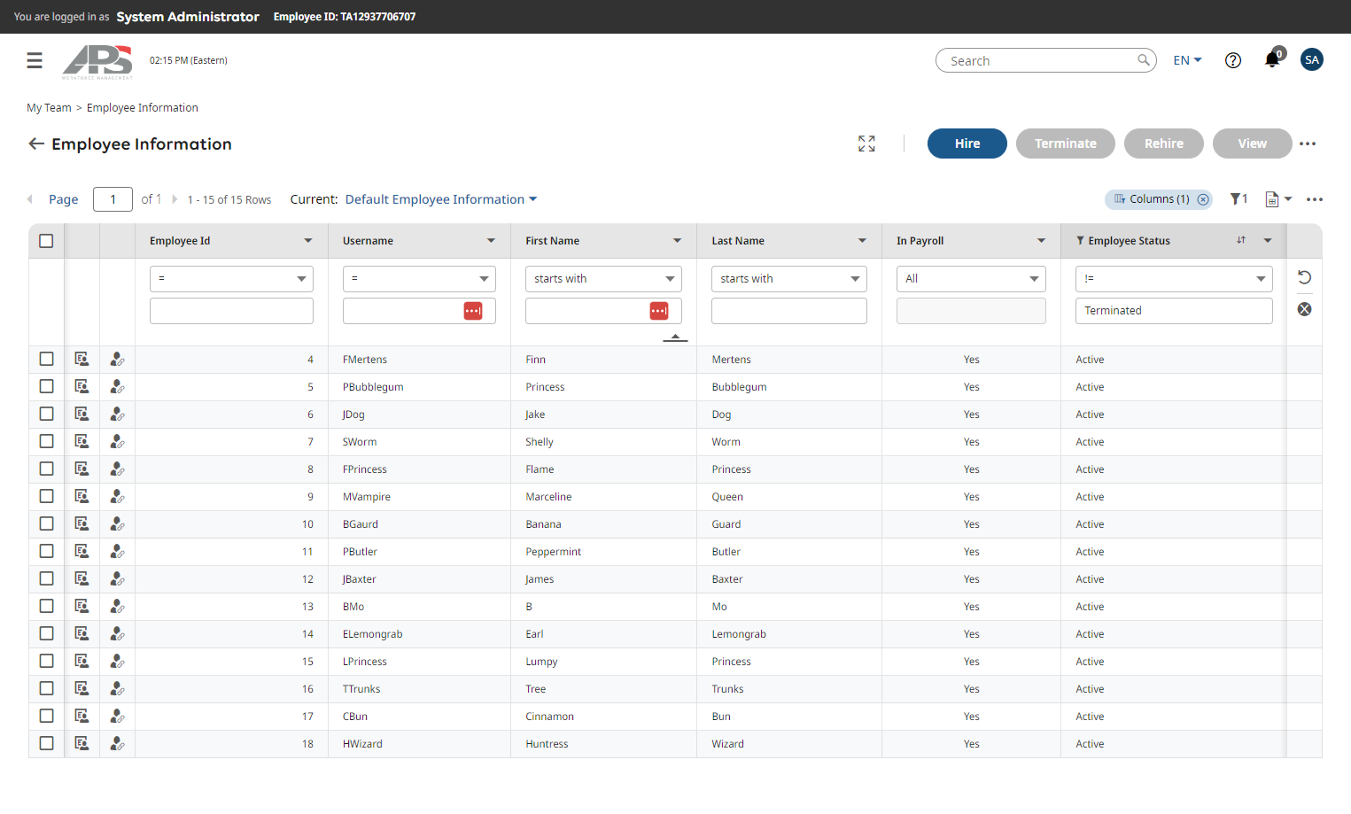The height and width of the screenshot is (814, 1351).
Task: Click the page number input box
Action: click(113, 199)
